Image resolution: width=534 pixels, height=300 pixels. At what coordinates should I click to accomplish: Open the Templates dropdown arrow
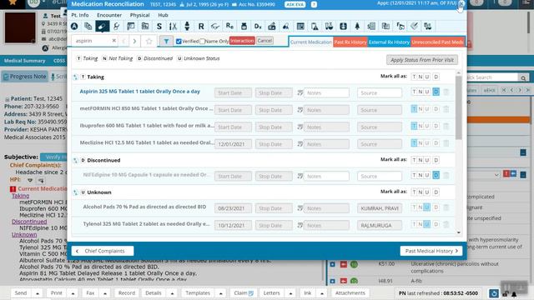tap(220, 293)
